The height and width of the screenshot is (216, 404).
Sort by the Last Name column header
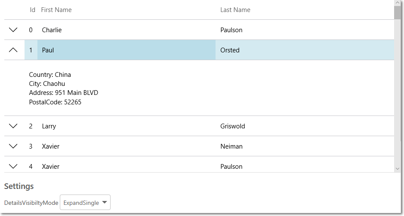tap(235, 10)
